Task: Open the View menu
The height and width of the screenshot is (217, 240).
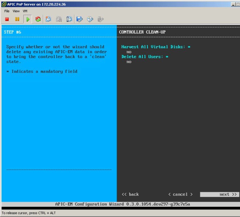Action: [16, 11]
